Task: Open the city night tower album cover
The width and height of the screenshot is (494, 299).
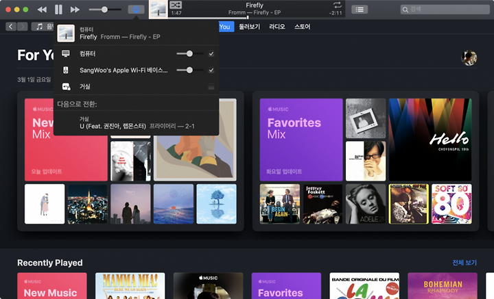Action: coord(88,204)
